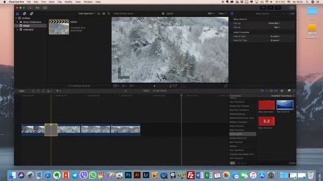Toggle the Transitions Browser button
Image resolution: width=323 pixels, height=181 pixels.
pos(294,90)
